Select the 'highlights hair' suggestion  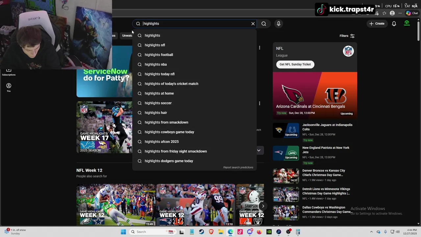coord(194,113)
